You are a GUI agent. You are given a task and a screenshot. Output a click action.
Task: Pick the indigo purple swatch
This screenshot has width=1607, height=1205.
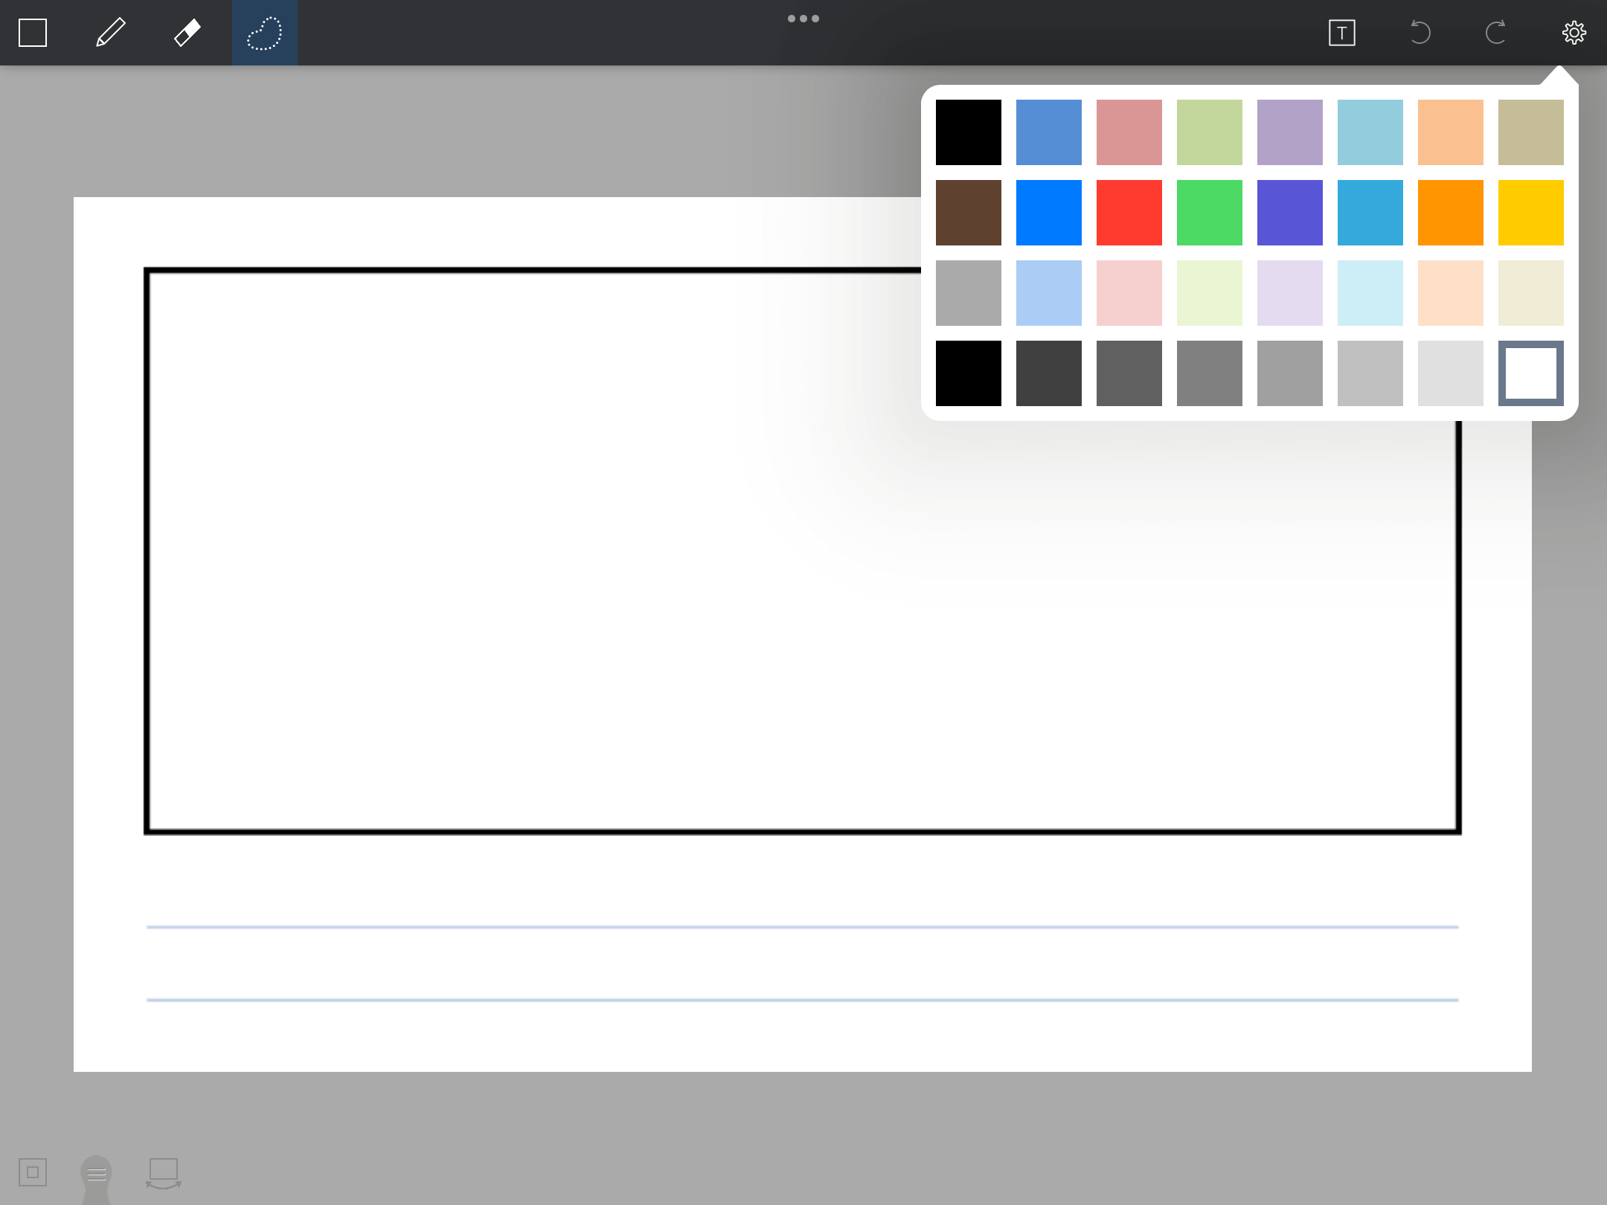1290,213
